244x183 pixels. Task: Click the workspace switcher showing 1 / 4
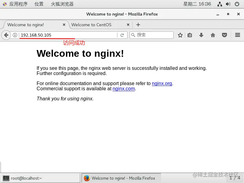[x=235, y=178]
